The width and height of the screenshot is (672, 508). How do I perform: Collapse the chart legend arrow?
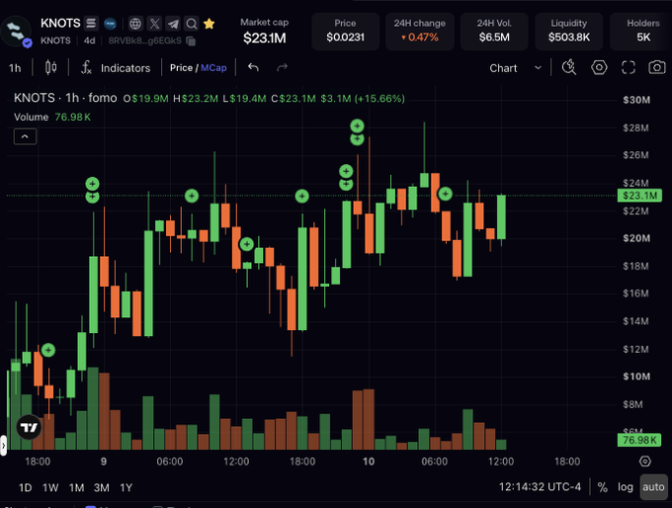point(26,136)
